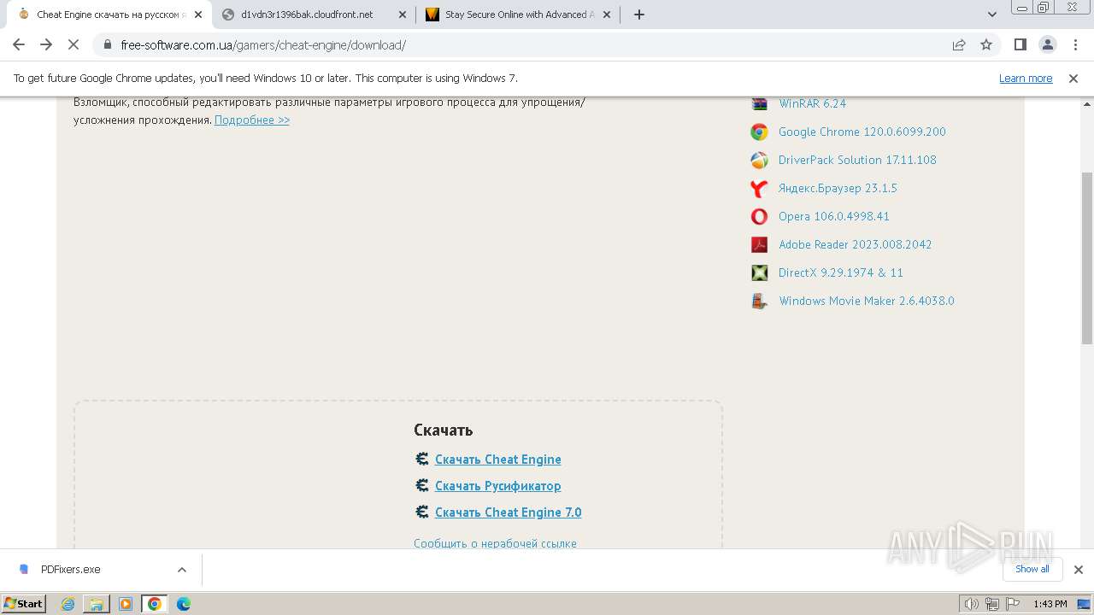Screen dimensions: 1094x615
Task: Go forward to the next page
Action: point(46,44)
